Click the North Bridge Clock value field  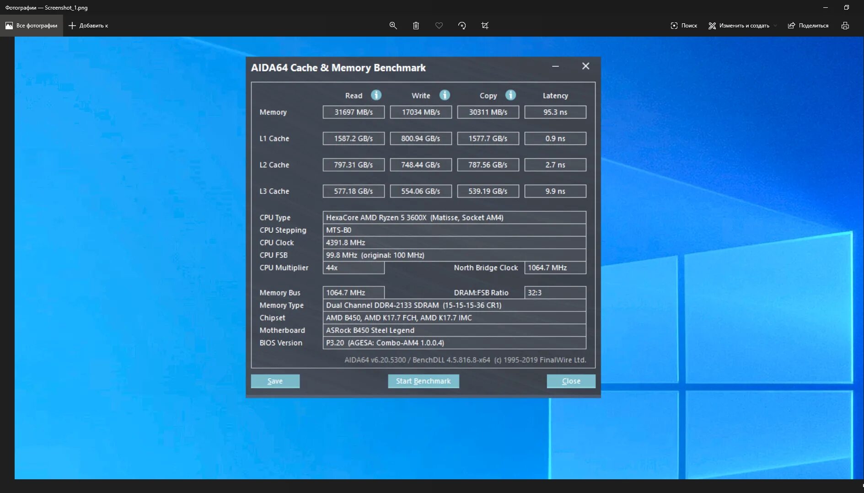pos(555,268)
